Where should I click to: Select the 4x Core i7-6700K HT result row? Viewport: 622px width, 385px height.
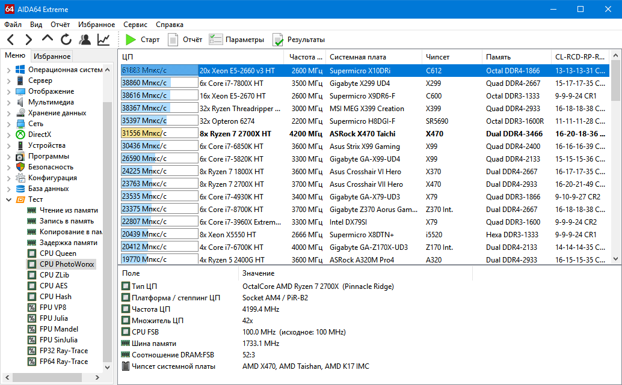364,247
